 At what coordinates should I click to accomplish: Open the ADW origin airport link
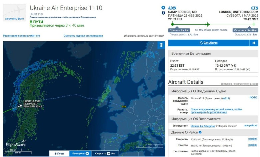click(172, 8)
